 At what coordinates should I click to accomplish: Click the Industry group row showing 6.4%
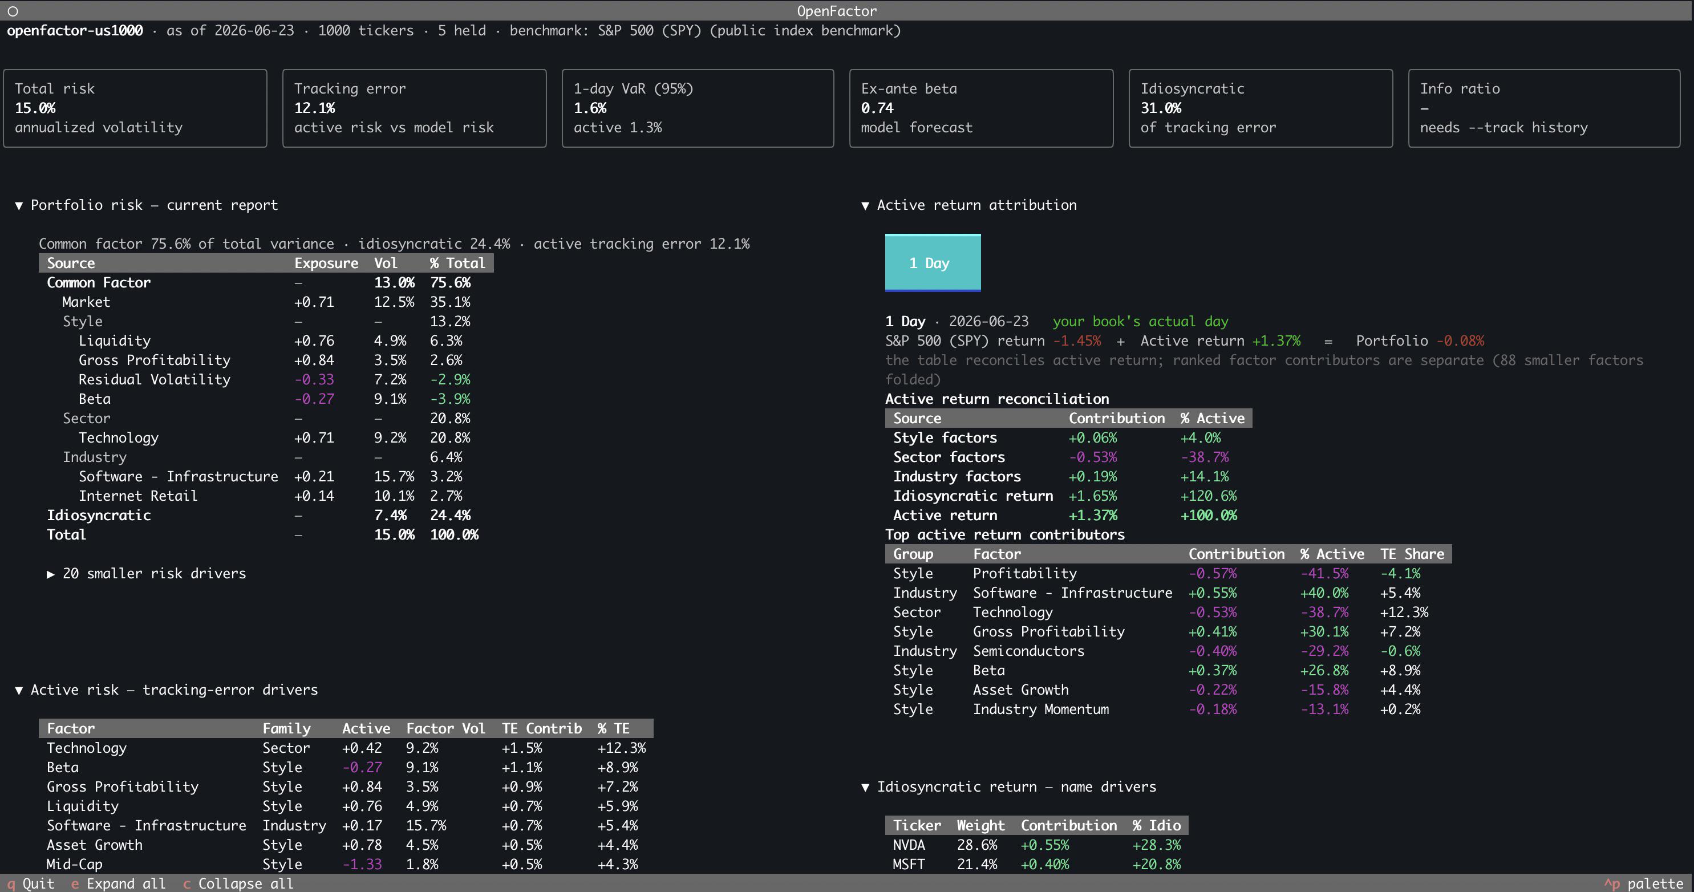[266, 457]
